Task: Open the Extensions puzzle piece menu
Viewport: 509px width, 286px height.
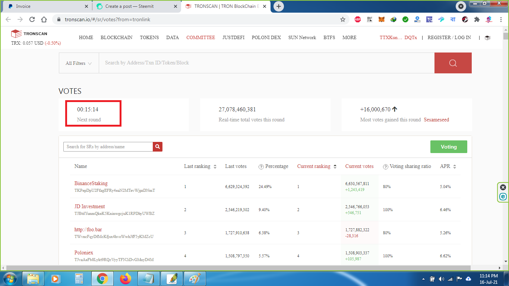Action: 477,19
